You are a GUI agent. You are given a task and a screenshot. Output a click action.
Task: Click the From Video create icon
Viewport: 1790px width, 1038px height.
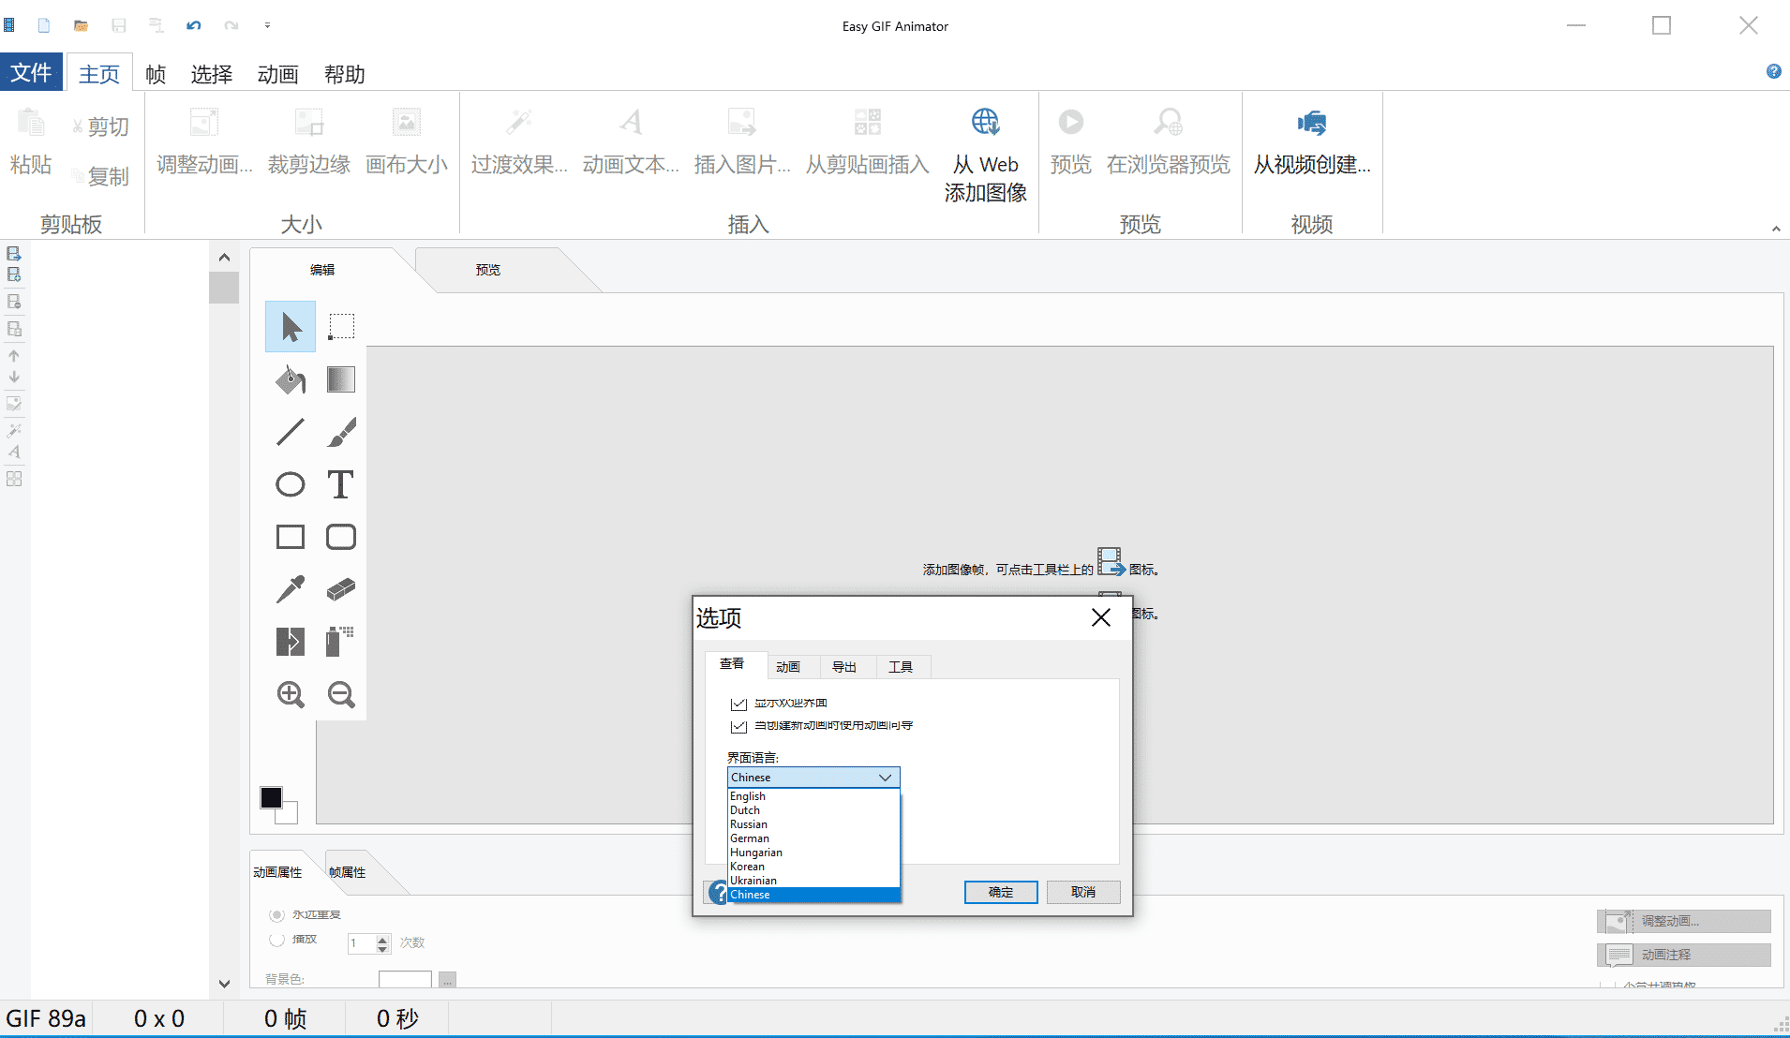pyautogui.click(x=1311, y=123)
